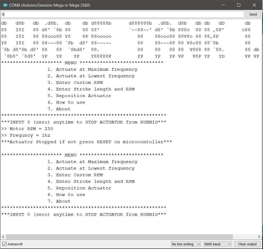Close the COM8 serial monitor window

coord(254,5)
